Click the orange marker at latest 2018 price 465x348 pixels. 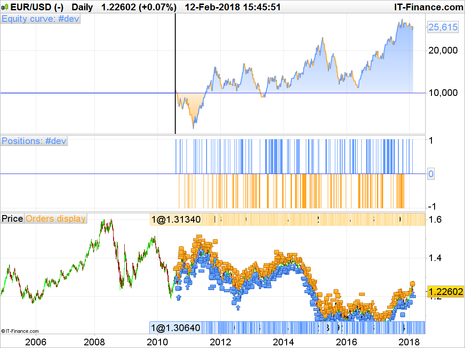coord(413,284)
